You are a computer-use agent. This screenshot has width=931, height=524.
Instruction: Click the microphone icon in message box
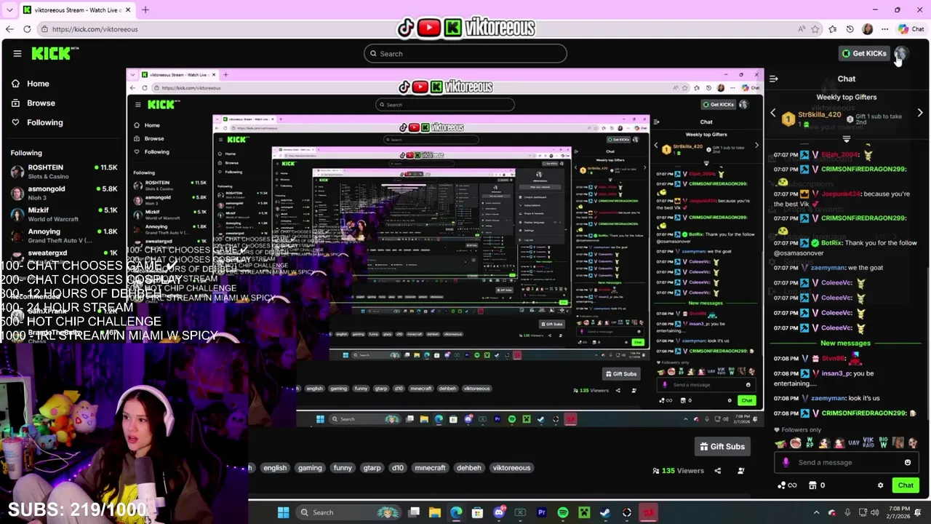786,462
